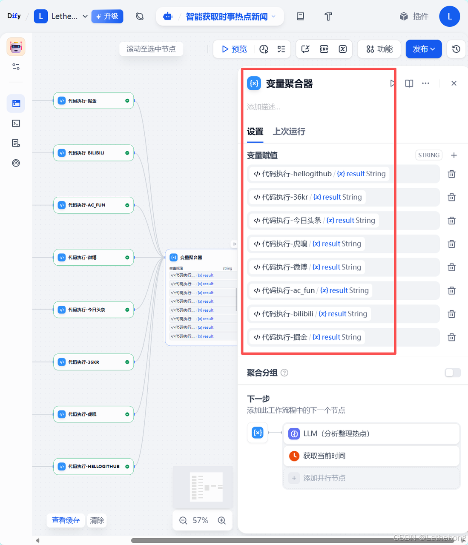The width and height of the screenshot is (468, 545).
Task: Delete the 代码执行-掘金 variable row
Action: 452,337
